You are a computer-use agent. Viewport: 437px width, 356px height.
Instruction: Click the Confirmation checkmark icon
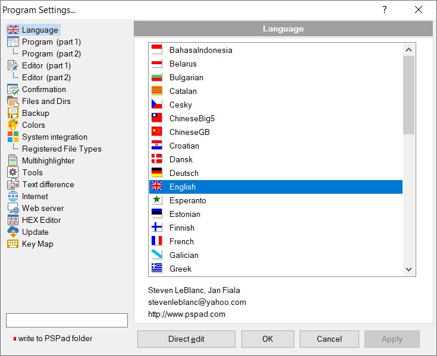click(x=13, y=89)
